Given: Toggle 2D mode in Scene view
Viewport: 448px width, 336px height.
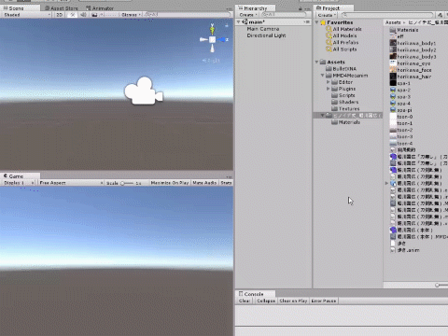Looking at the screenshot, I should pos(59,15).
